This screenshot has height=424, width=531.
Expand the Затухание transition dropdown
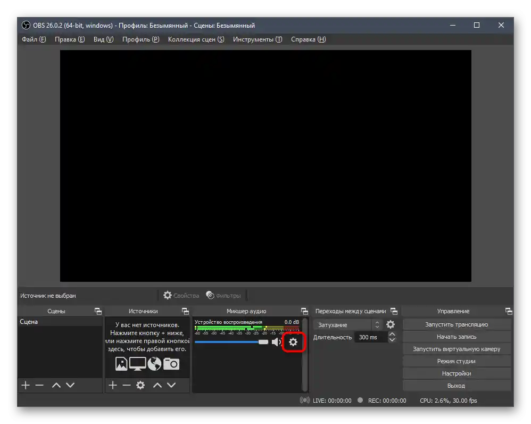(348, 324)
